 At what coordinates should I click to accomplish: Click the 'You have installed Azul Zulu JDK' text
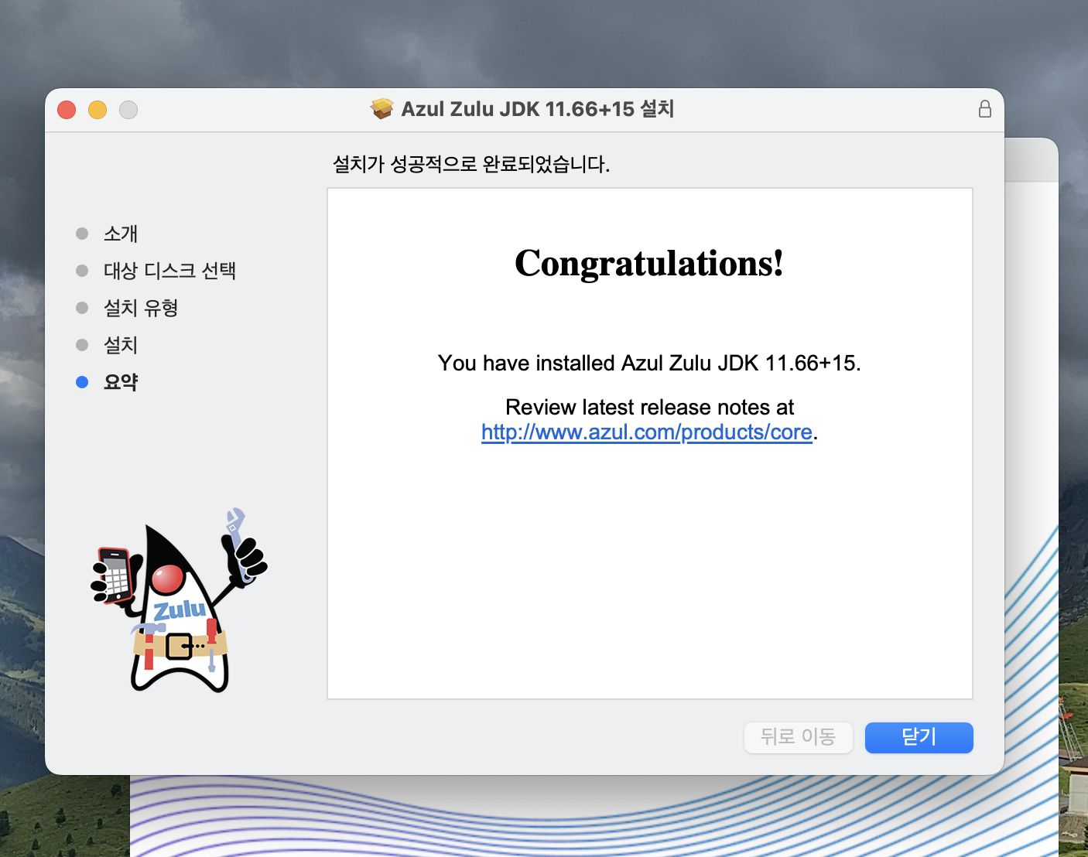(x=649, y=363)
